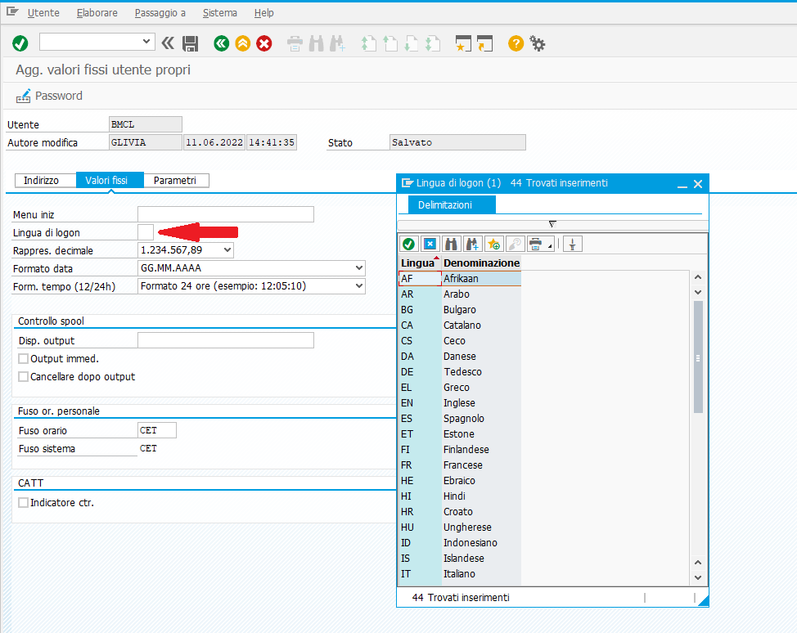Screen dimensions: 797x633
Task: Save with the floppy disk icon
Action: point(190,43)
